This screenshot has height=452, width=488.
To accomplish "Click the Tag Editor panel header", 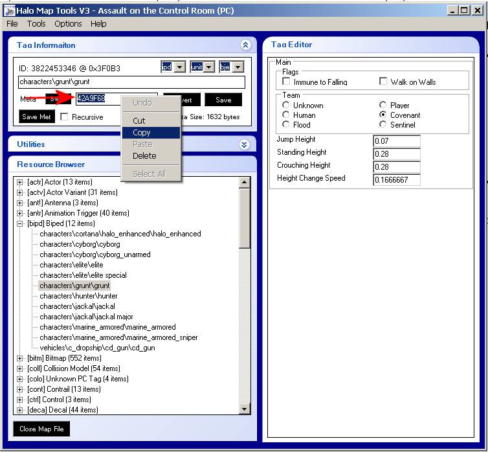I will 371,45.
